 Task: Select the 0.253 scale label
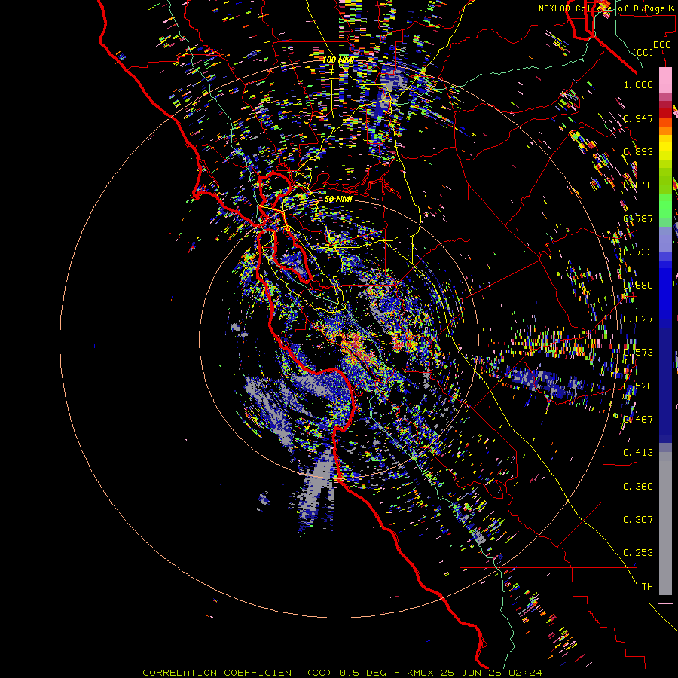pyautogui.click(x=638, y=553)
